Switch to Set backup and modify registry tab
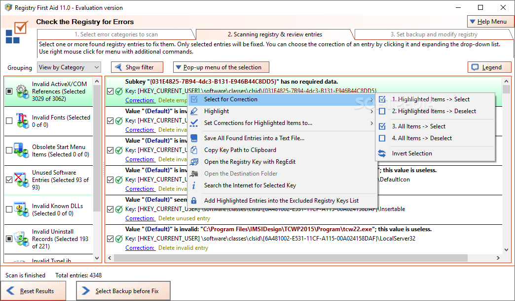This screenshot has width=515, height=301. [434, 34]
